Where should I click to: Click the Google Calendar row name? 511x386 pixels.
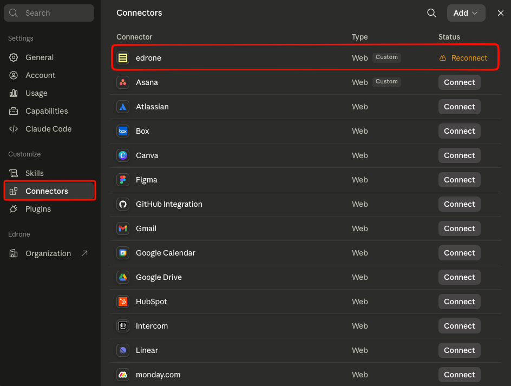166,253
